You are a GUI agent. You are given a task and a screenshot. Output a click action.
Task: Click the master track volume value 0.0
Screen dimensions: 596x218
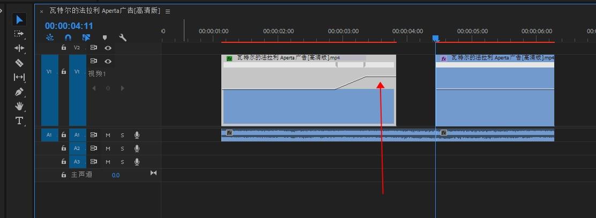(116, 175)
